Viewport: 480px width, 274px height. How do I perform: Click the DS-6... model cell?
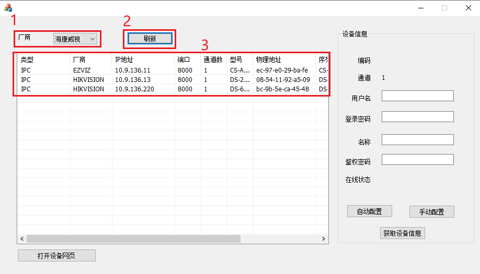[240, 89]
